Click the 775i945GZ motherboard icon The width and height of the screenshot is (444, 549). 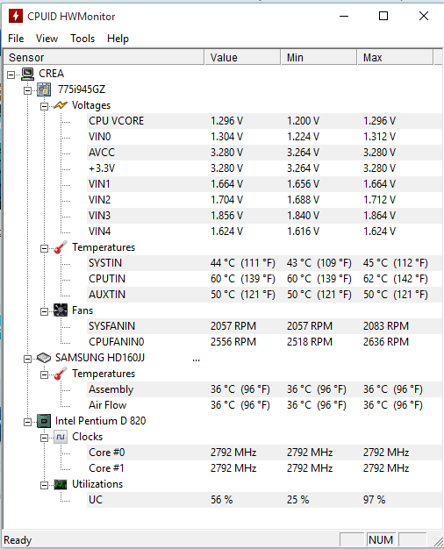click(44, 89)
